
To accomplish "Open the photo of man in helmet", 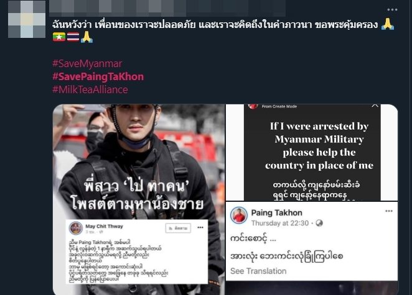I will [139, 199].
